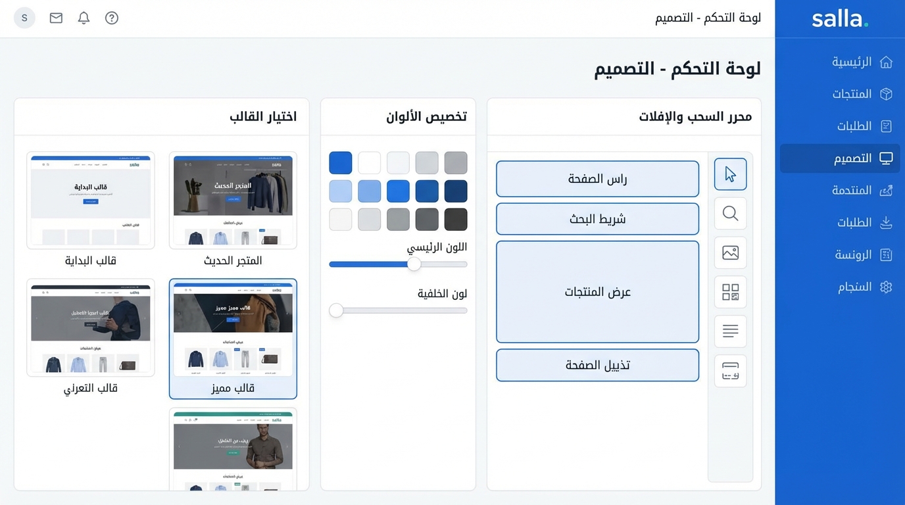Click the تذييل الصفحة footer block
The width and height of the screenshot is (905, 505).
[597, 365]
